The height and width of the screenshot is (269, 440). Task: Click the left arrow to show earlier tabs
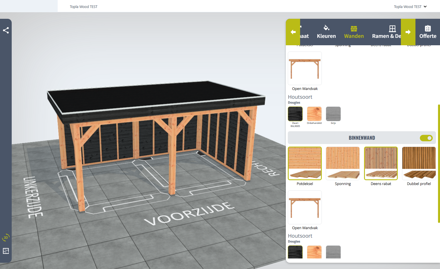click(293, 32)
